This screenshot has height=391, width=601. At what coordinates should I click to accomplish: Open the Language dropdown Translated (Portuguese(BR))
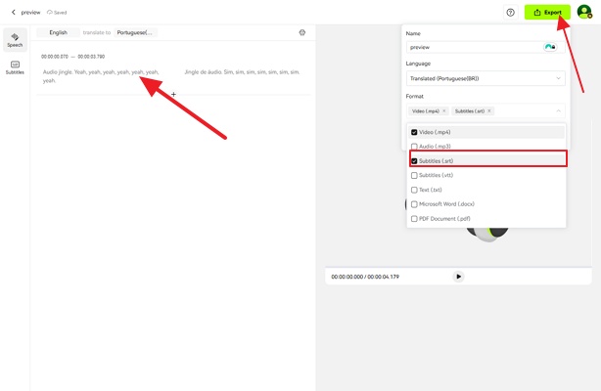[x=485, y=78]
